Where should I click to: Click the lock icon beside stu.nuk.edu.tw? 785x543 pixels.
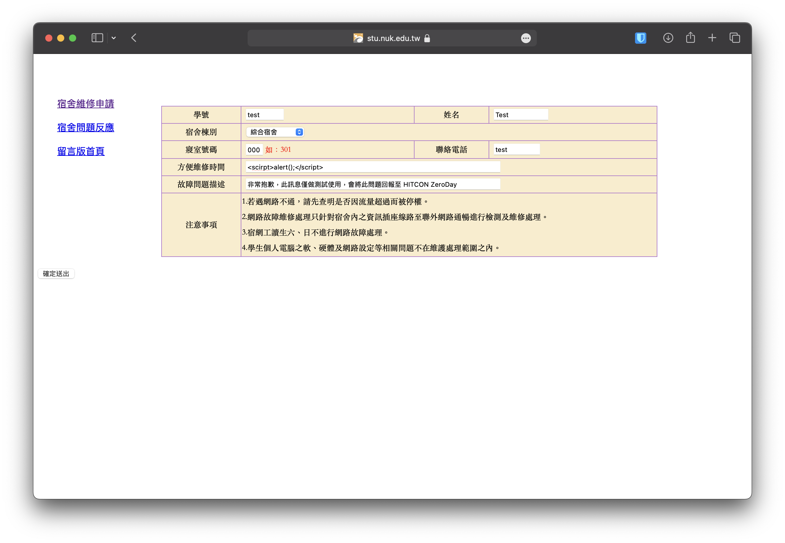(427, 38)
